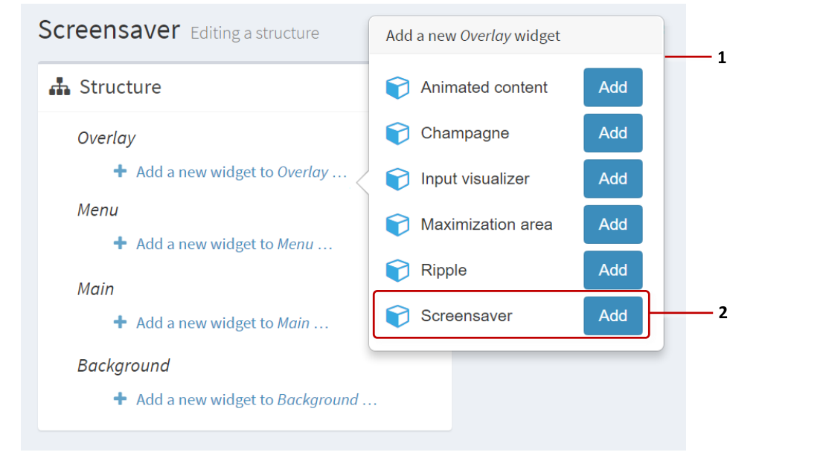Click the Structure panel hierarchy icon
Viewport: 820px width, 455px height.
coord(60,87)
